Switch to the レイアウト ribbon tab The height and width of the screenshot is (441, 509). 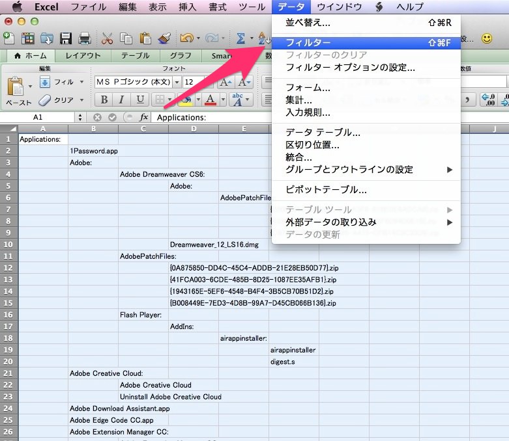pyautogui.click(x=83, y=56)
